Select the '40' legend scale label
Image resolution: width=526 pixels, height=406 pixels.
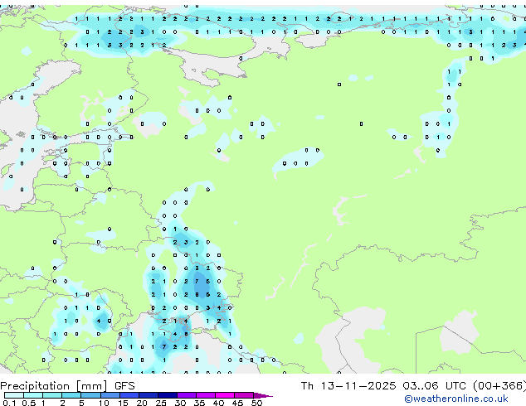(x=218, y=403)
